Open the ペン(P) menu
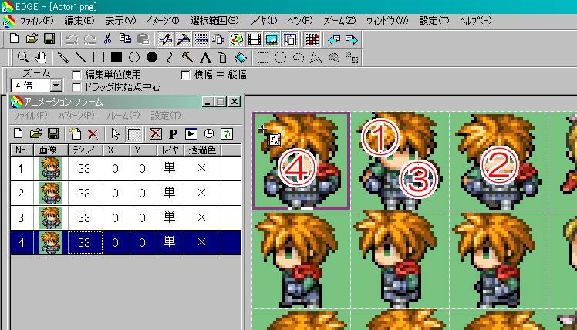 point(300,21)
